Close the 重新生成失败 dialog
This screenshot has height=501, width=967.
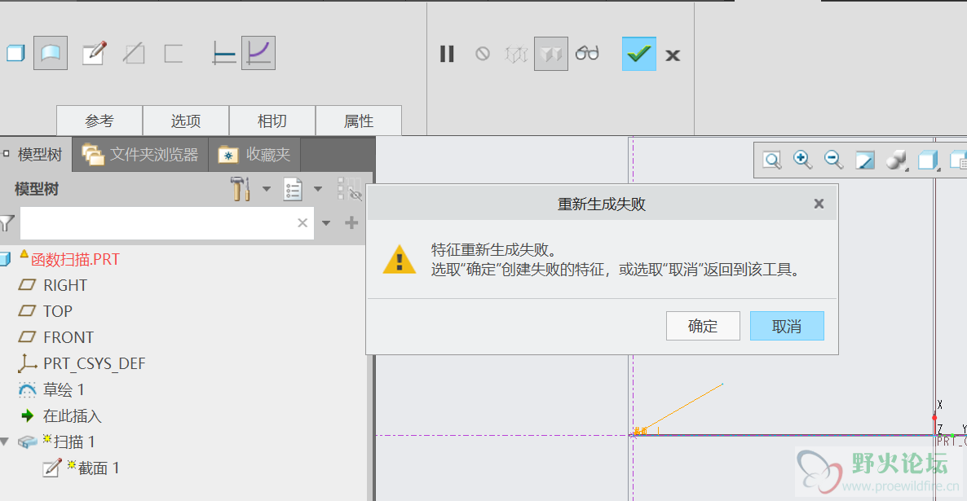click(819, 204)
